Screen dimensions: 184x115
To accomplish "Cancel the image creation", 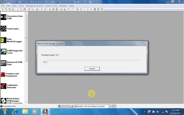I will tap(92, 69).
